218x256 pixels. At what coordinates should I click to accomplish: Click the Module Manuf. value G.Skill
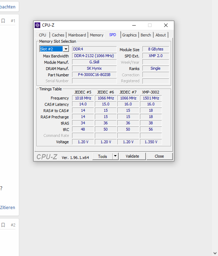pos(94,62)
